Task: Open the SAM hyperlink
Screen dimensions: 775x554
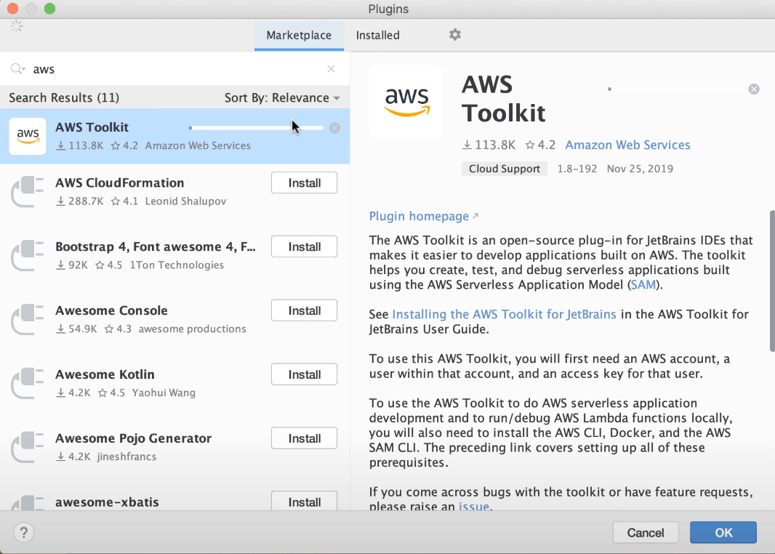Action: pyautogui.click(x=643, y=284)
